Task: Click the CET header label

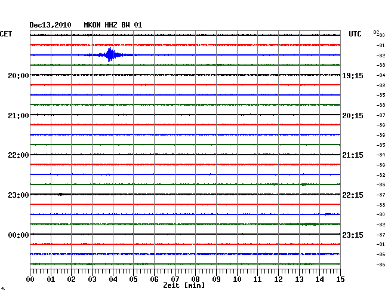Action: click(x=6, y=34)
